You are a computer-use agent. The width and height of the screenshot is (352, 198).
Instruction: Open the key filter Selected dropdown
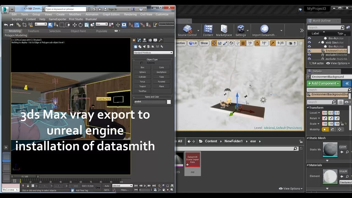[x=122, y=186]
